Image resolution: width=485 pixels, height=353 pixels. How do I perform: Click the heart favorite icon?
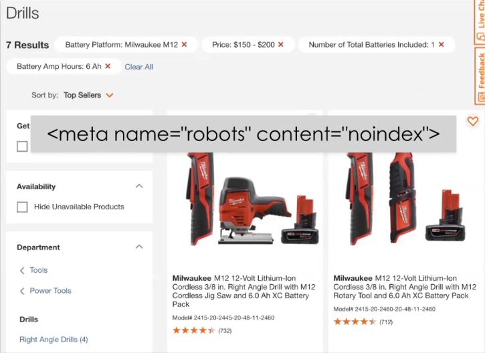coord(473,121)
